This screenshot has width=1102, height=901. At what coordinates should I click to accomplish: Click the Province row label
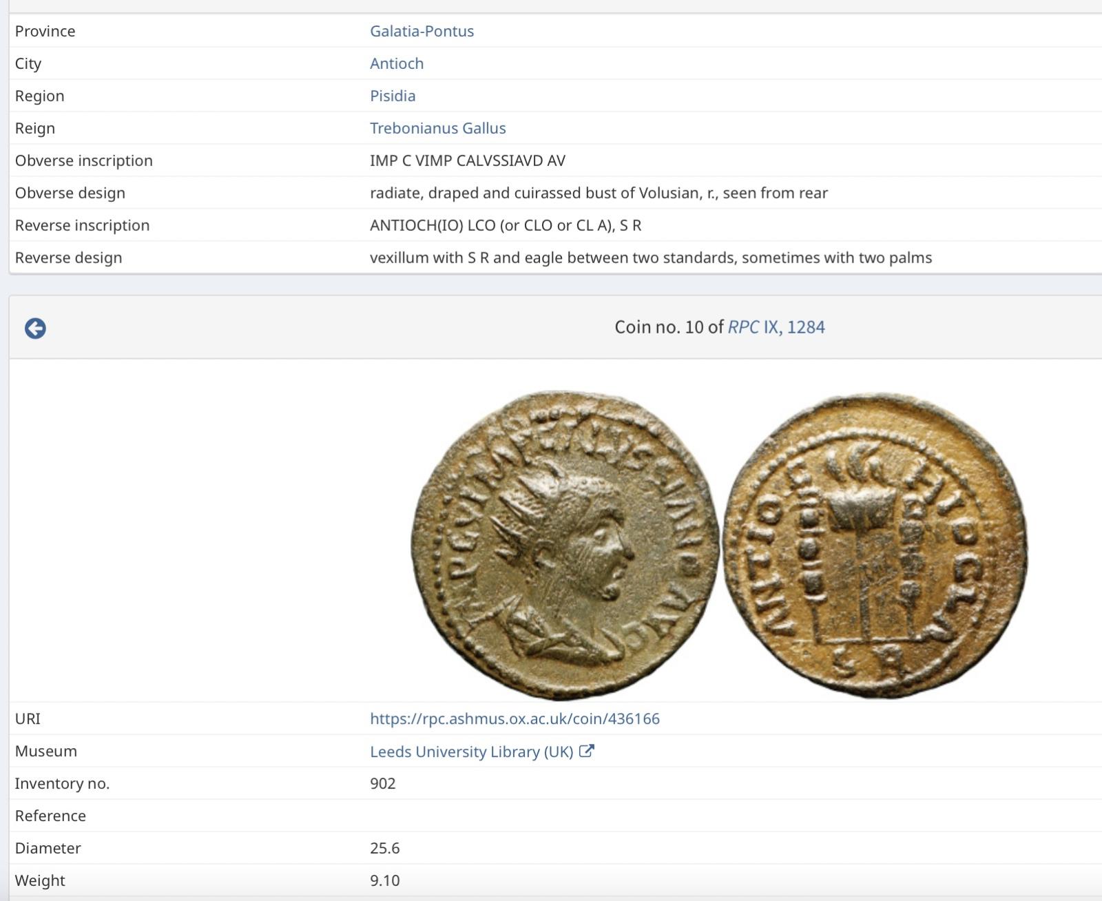tap(45, 31)
